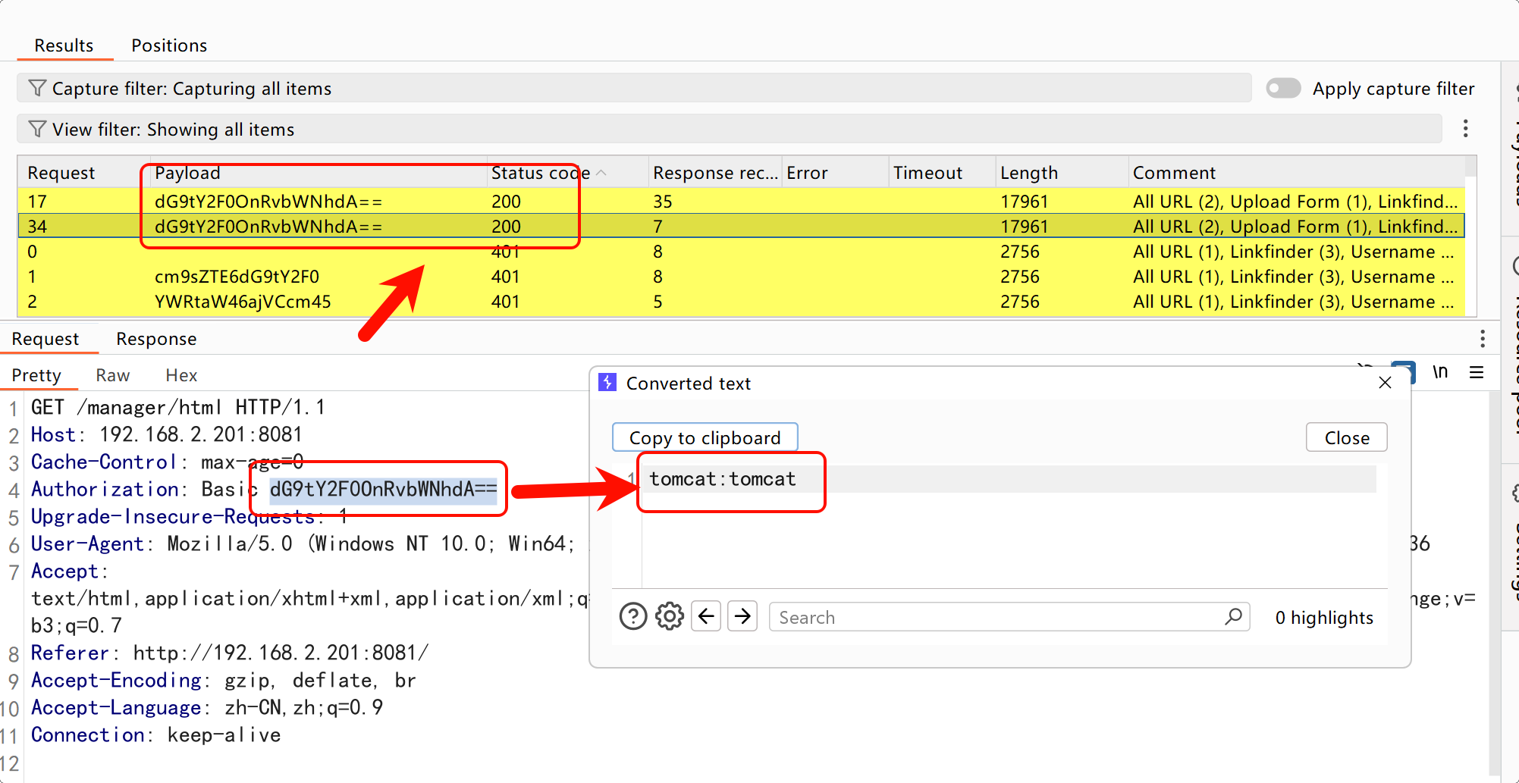
Task: Enable the Apply capture filter toggle
Action: [1283, 89]
